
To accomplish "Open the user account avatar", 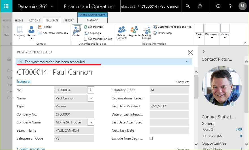I will [242, 6].
